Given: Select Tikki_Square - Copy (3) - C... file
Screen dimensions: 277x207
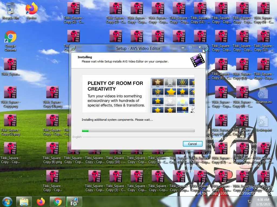Looking at the screenshot, I should (x=116, y=181).
